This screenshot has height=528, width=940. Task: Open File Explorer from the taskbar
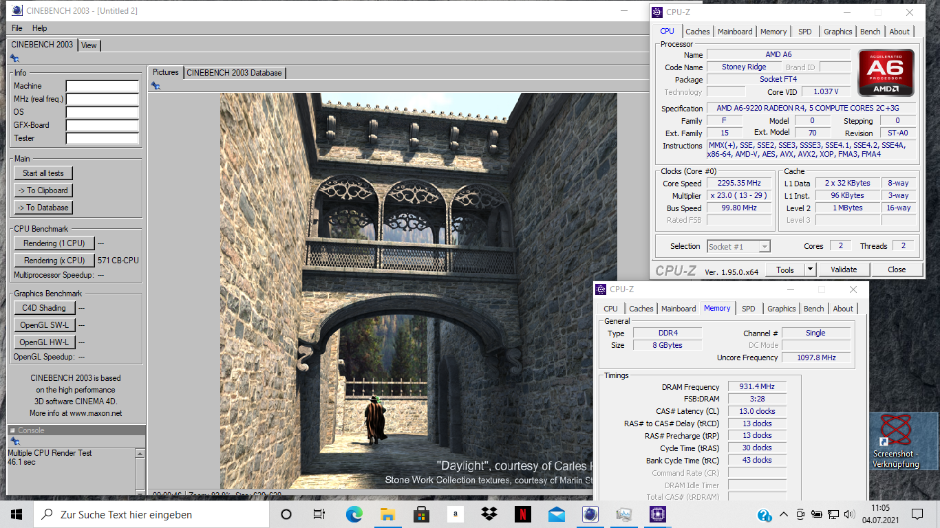387,514
